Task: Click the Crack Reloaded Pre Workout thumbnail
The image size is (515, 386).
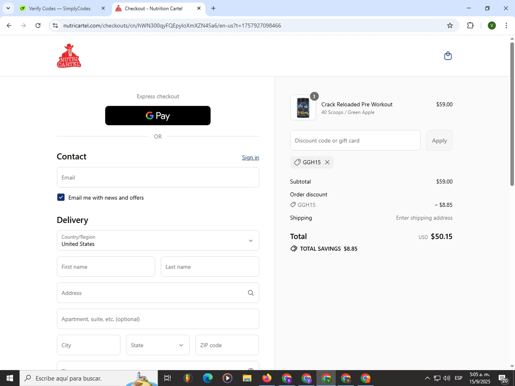Action: pyautogui.click(x=303, y=107)
